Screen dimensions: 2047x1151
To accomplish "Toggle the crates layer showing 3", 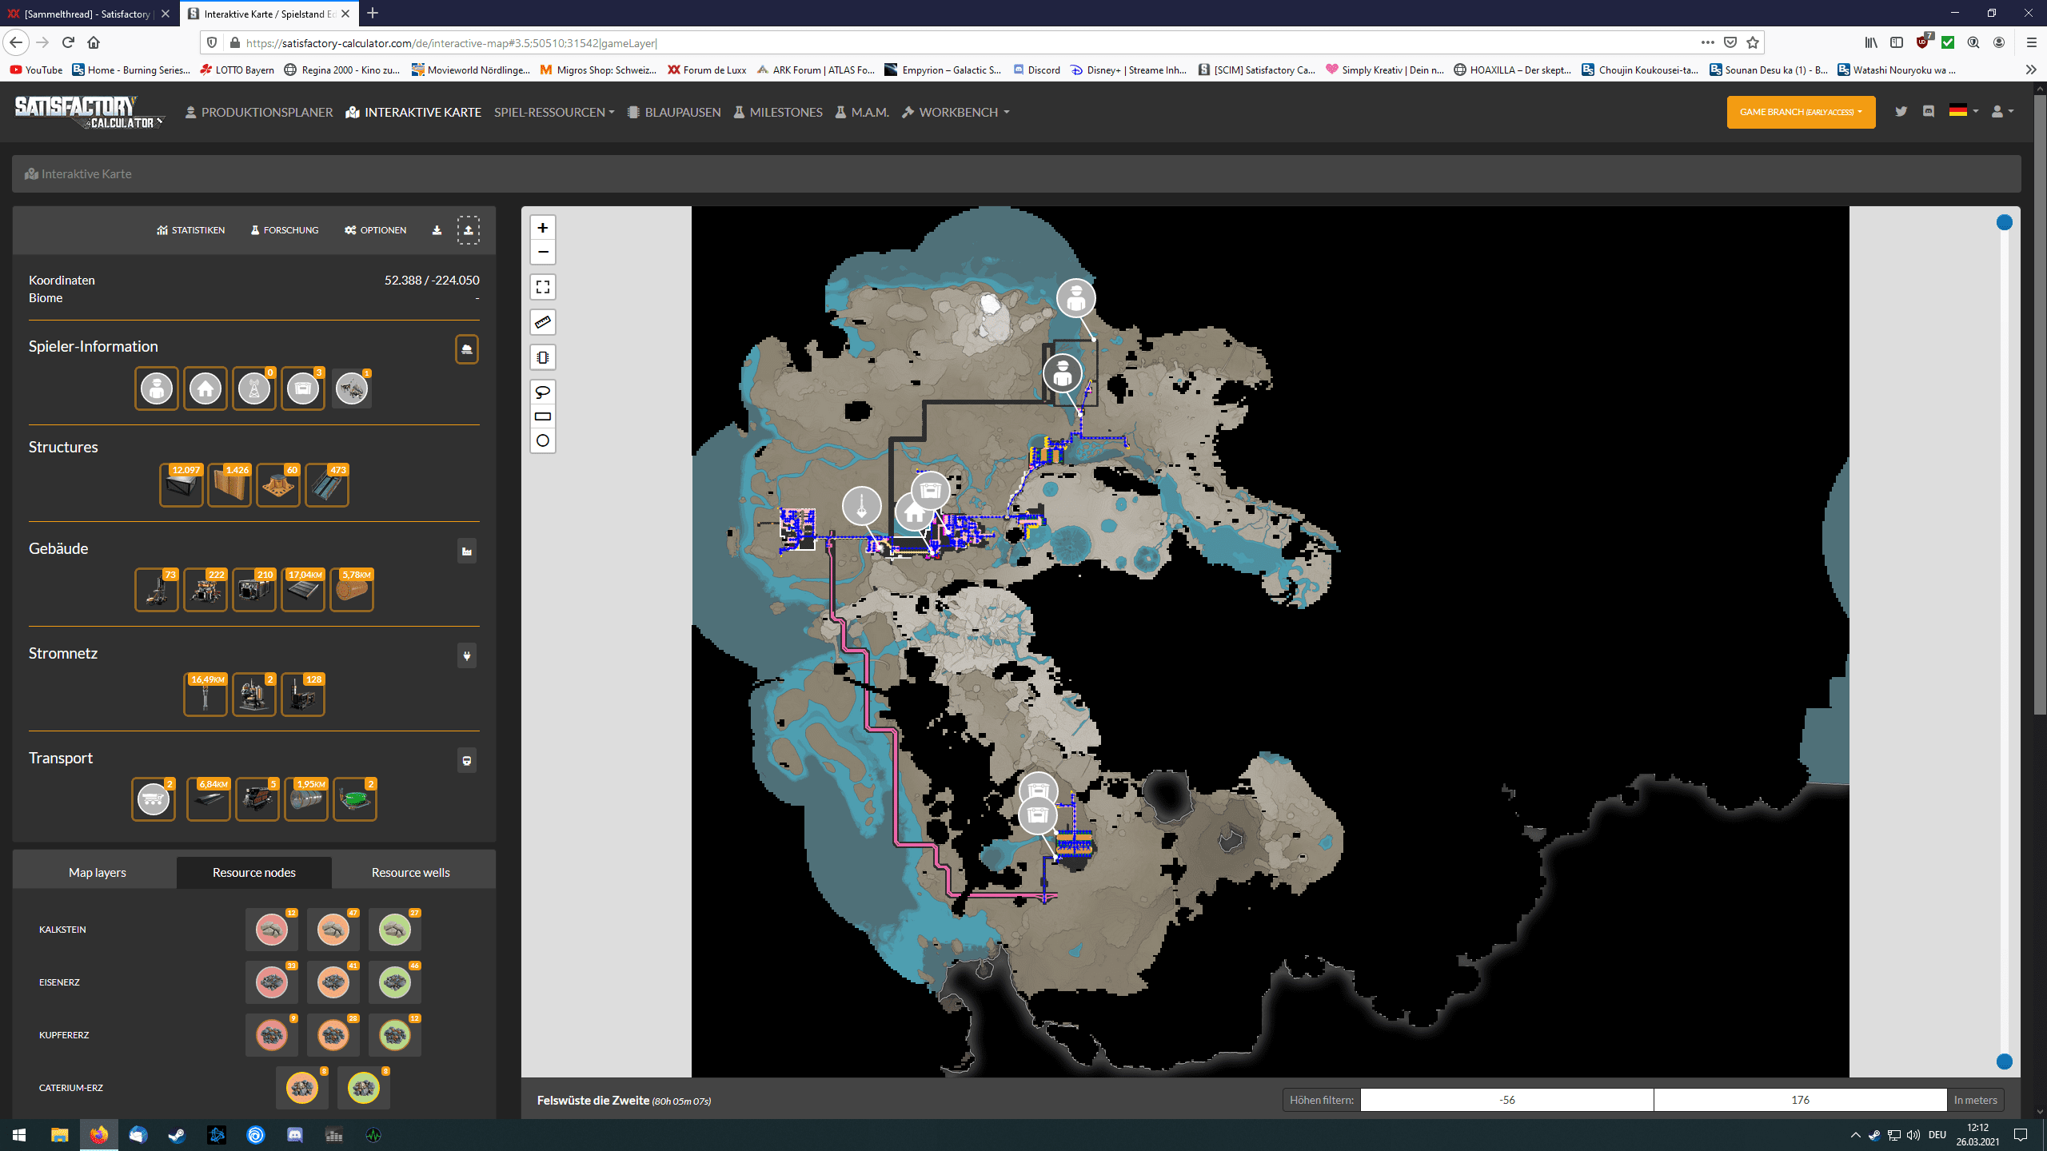I will point(303,389).
